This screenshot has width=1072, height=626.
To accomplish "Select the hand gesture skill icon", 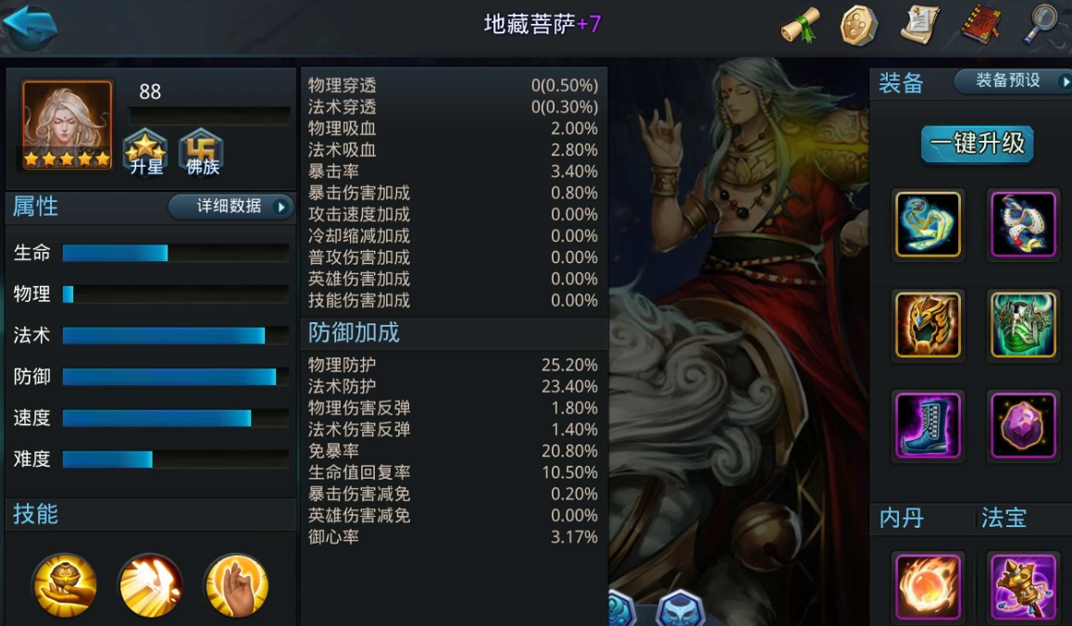I will [237, 585].
